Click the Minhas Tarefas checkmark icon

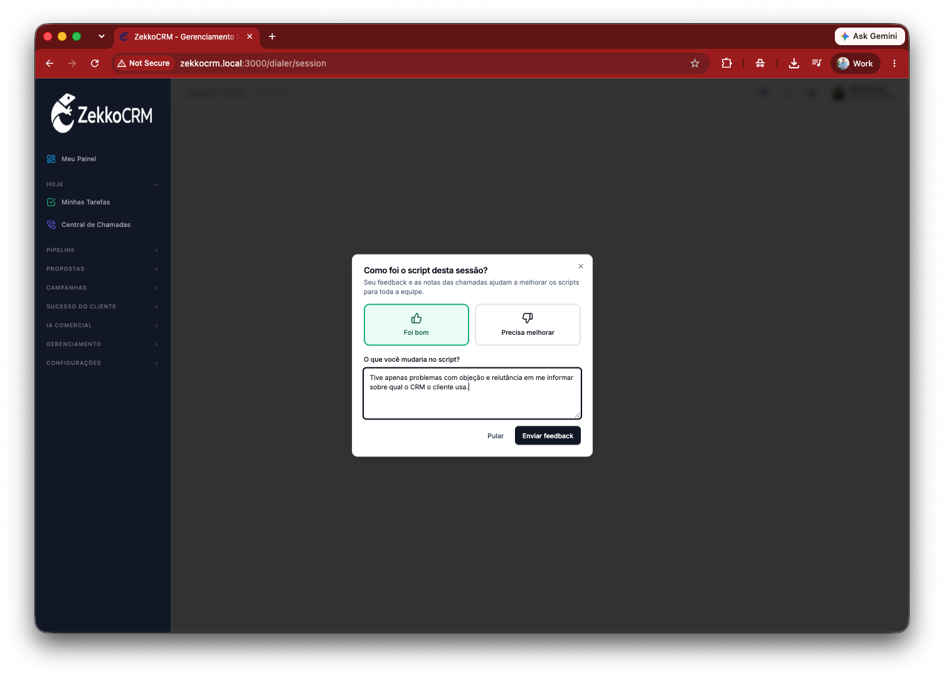coord(51,202)
